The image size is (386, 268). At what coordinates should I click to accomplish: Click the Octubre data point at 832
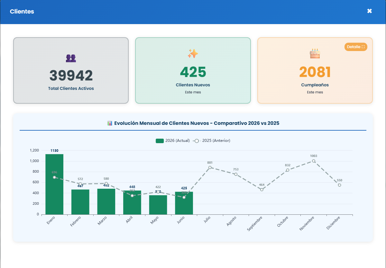click(x=288, y=170)
